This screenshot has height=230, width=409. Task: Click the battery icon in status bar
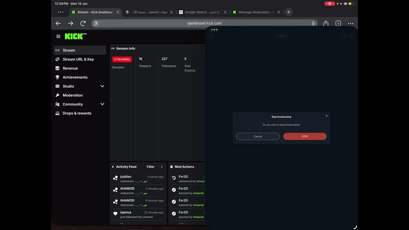click(351, 4)
